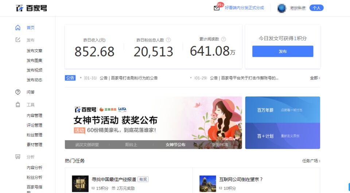
Task: Open the 百+计划 card
Action: 283,136
